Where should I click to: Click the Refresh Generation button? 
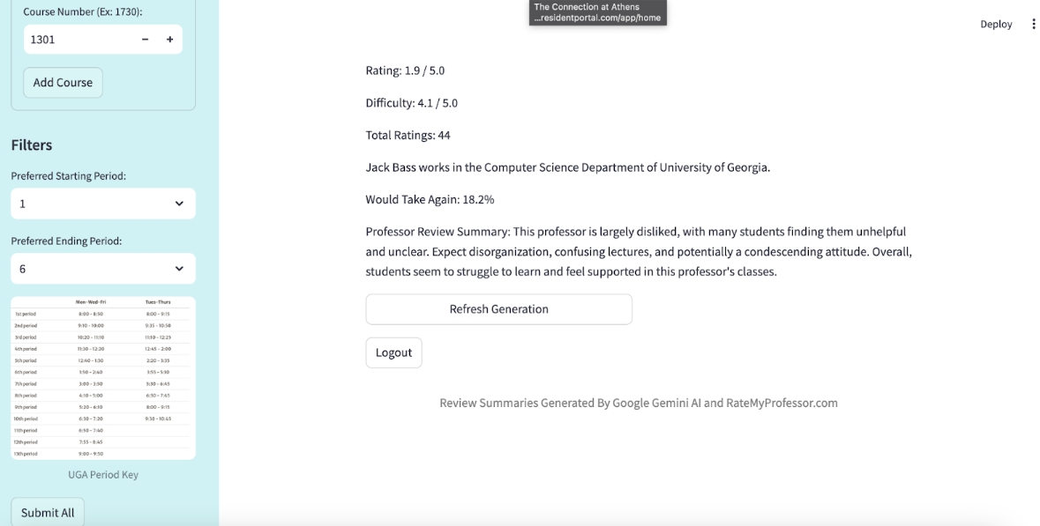pyautogui.click(x=498, y=309)
